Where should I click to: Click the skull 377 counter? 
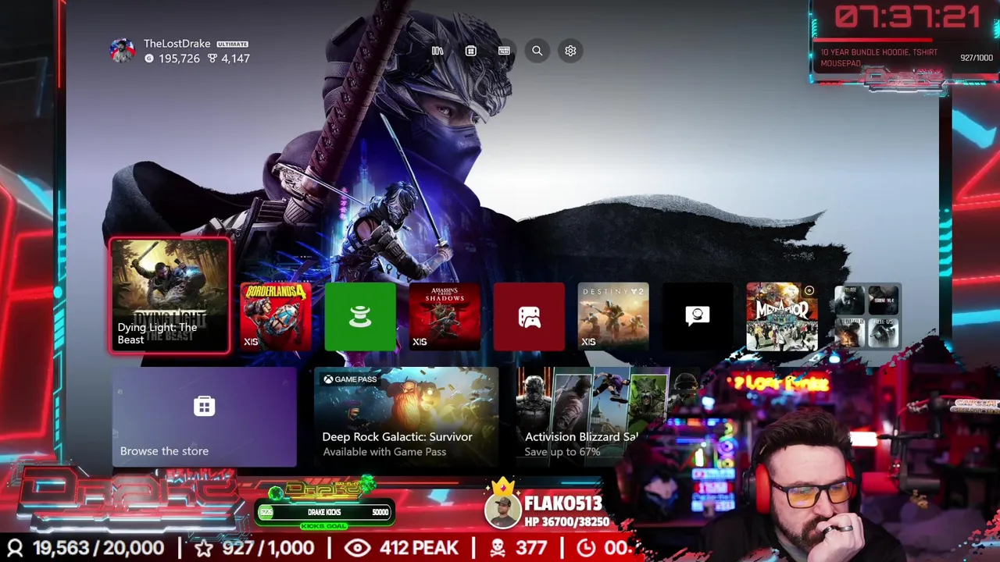[530, 548]
